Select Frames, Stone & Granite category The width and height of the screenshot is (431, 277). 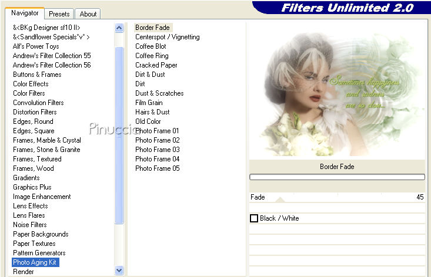pos(46,150)
